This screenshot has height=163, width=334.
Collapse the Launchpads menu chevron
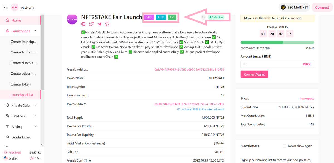click(36, 31)
